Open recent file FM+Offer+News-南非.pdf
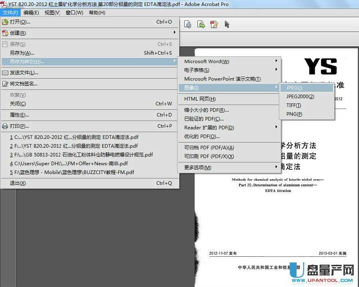The image size is (359, 287). [69, 163]
